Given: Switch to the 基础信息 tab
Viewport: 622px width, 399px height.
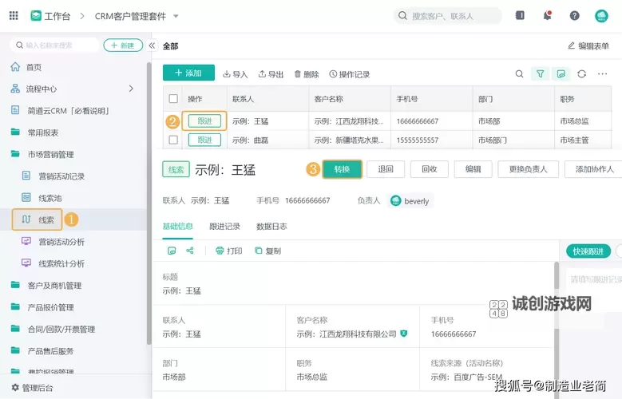Looking at the screenshot, I should [178, 226].
